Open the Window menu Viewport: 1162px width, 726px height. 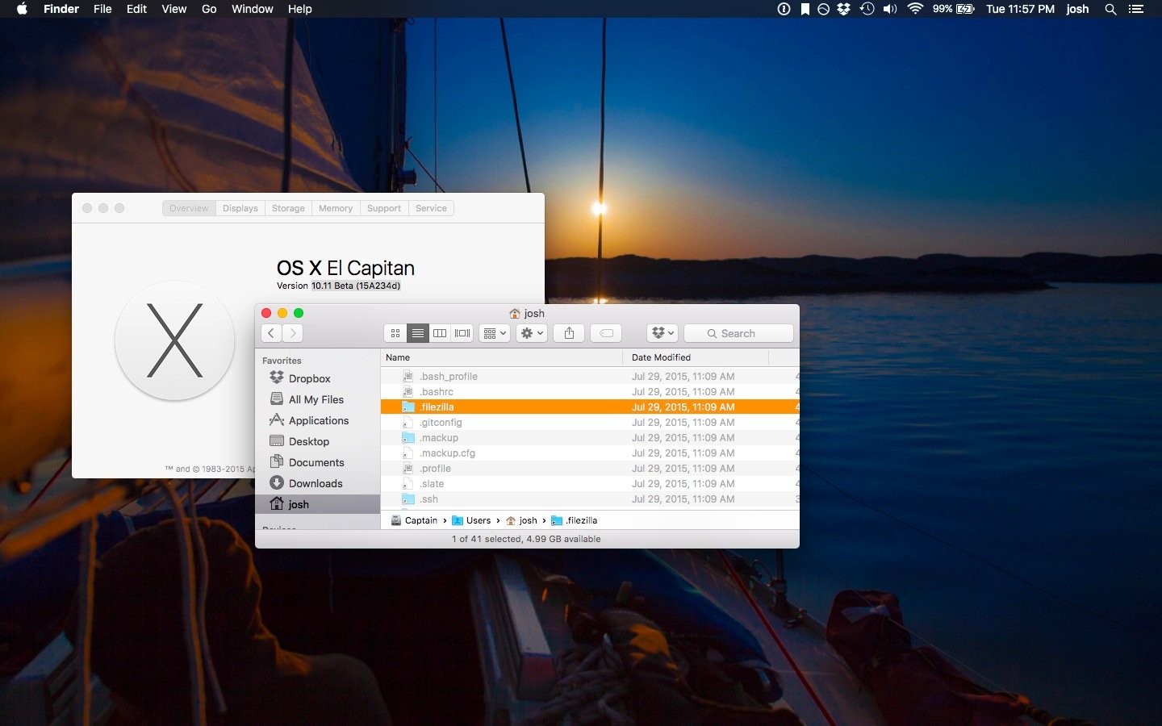(x=253, y=9)
